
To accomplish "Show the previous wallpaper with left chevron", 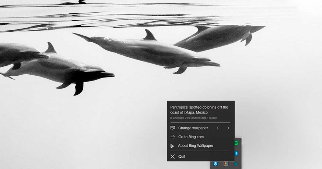I will [x=218, y=128].
